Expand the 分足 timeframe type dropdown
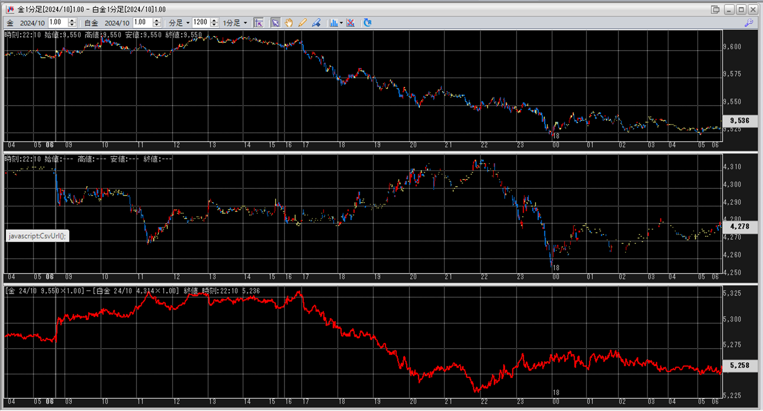This screenshot has height=411, width=763. [188, 23]
